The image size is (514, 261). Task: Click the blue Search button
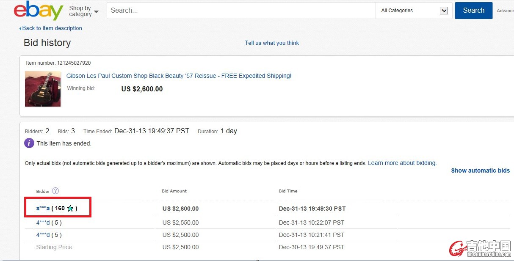coord(473,11)
